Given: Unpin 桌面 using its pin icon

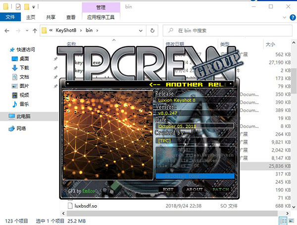Looking at the screenshot, I should 55,59.
